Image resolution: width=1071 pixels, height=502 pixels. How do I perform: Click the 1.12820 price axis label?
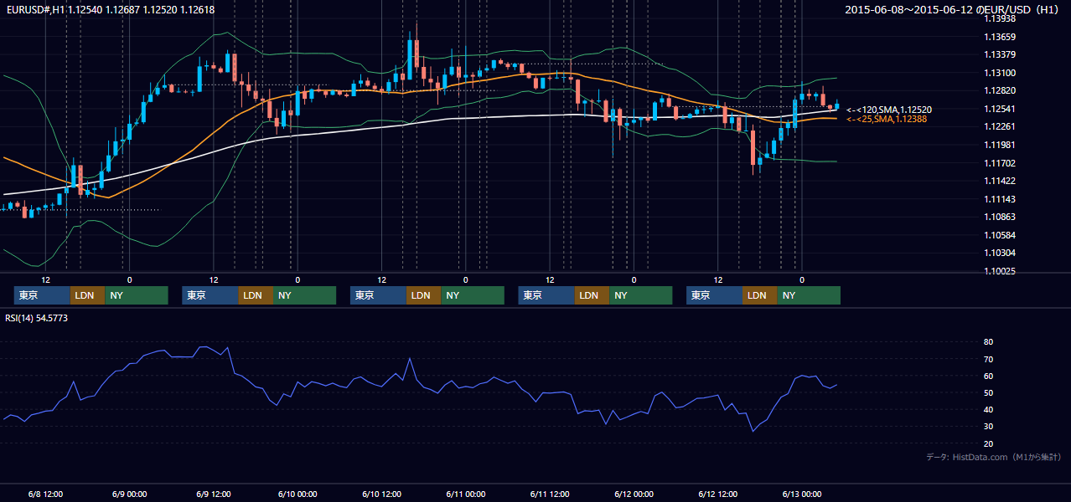point(1000,91)
